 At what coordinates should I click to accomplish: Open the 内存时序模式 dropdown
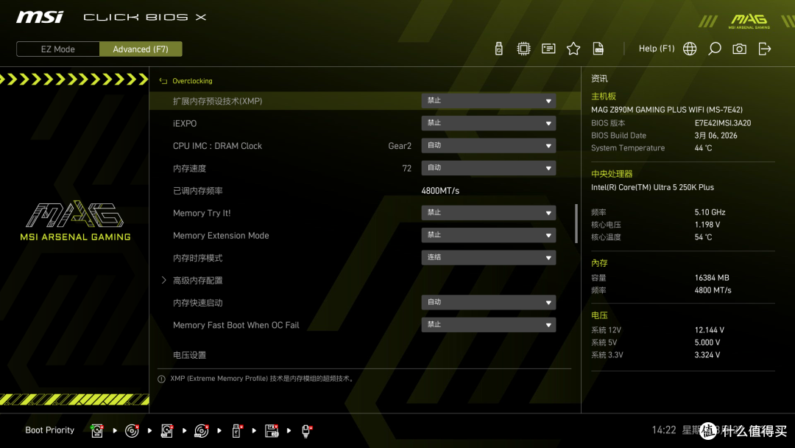488,258
